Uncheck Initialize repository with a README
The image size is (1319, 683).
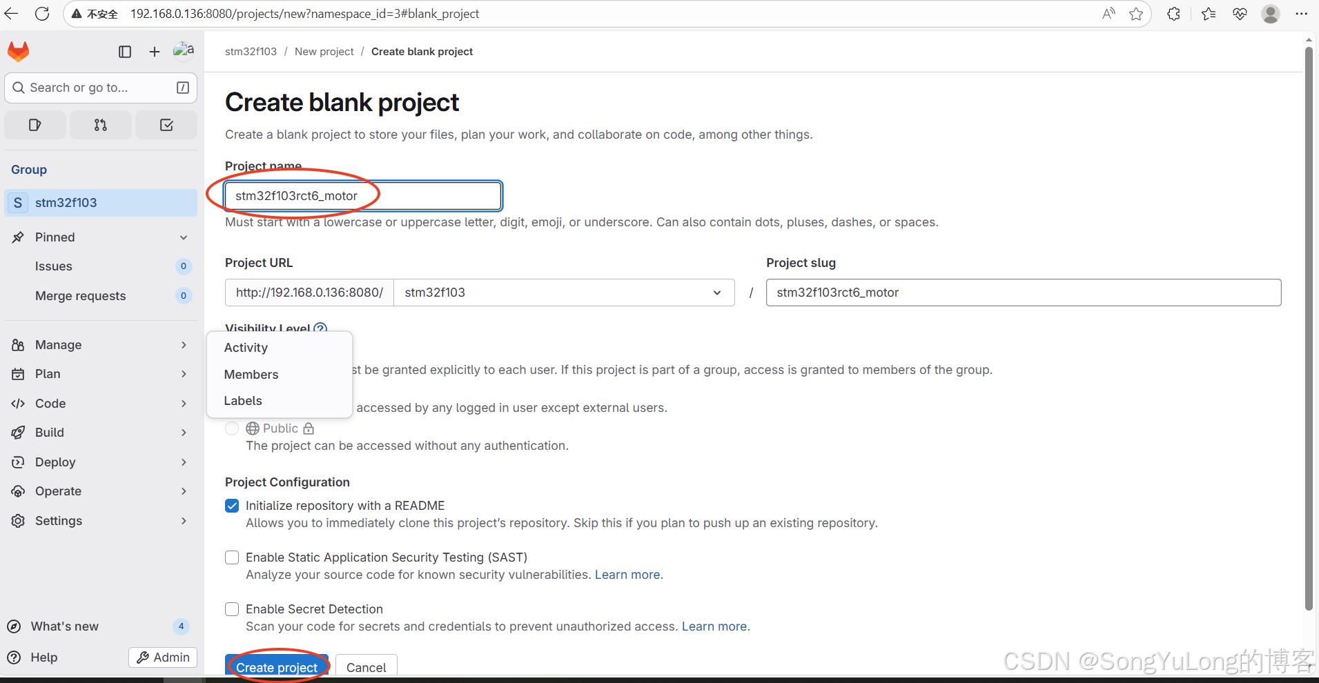[x=232, y=506]
